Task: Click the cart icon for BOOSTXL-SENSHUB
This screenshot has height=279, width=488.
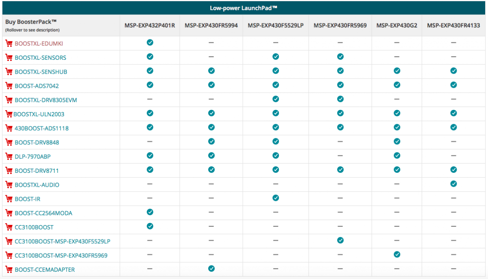Action: coord(9,72)
